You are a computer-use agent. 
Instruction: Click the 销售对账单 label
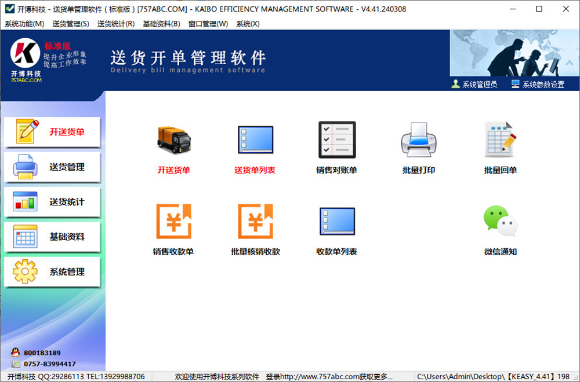(336, 170)
